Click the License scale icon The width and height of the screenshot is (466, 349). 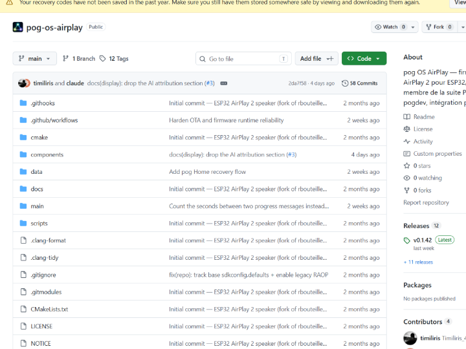[x=406, y=129]
